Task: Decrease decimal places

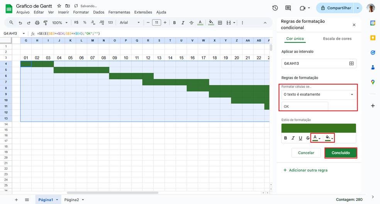Action: tap(93, 22)
